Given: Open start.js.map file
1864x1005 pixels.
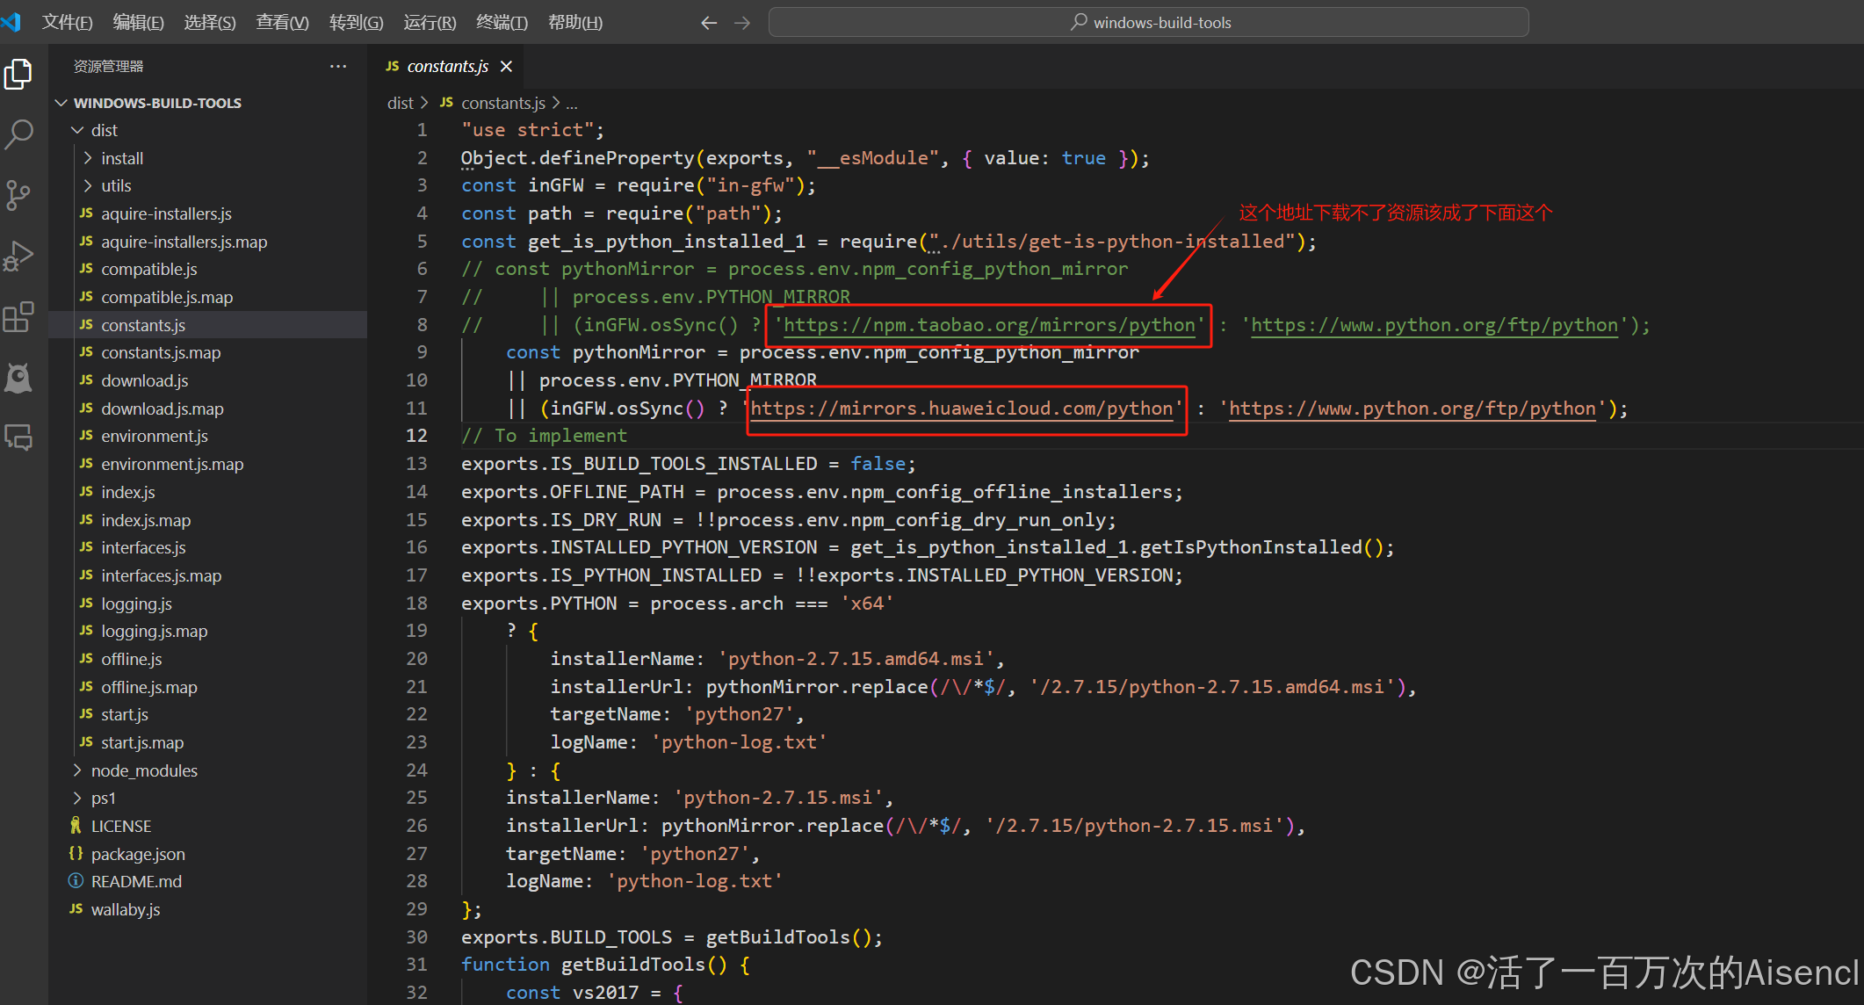Looking at the screenshot, I should [x=142, y=742].
